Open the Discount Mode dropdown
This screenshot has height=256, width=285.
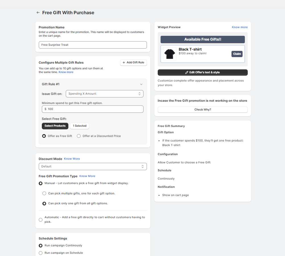(93, 166)
